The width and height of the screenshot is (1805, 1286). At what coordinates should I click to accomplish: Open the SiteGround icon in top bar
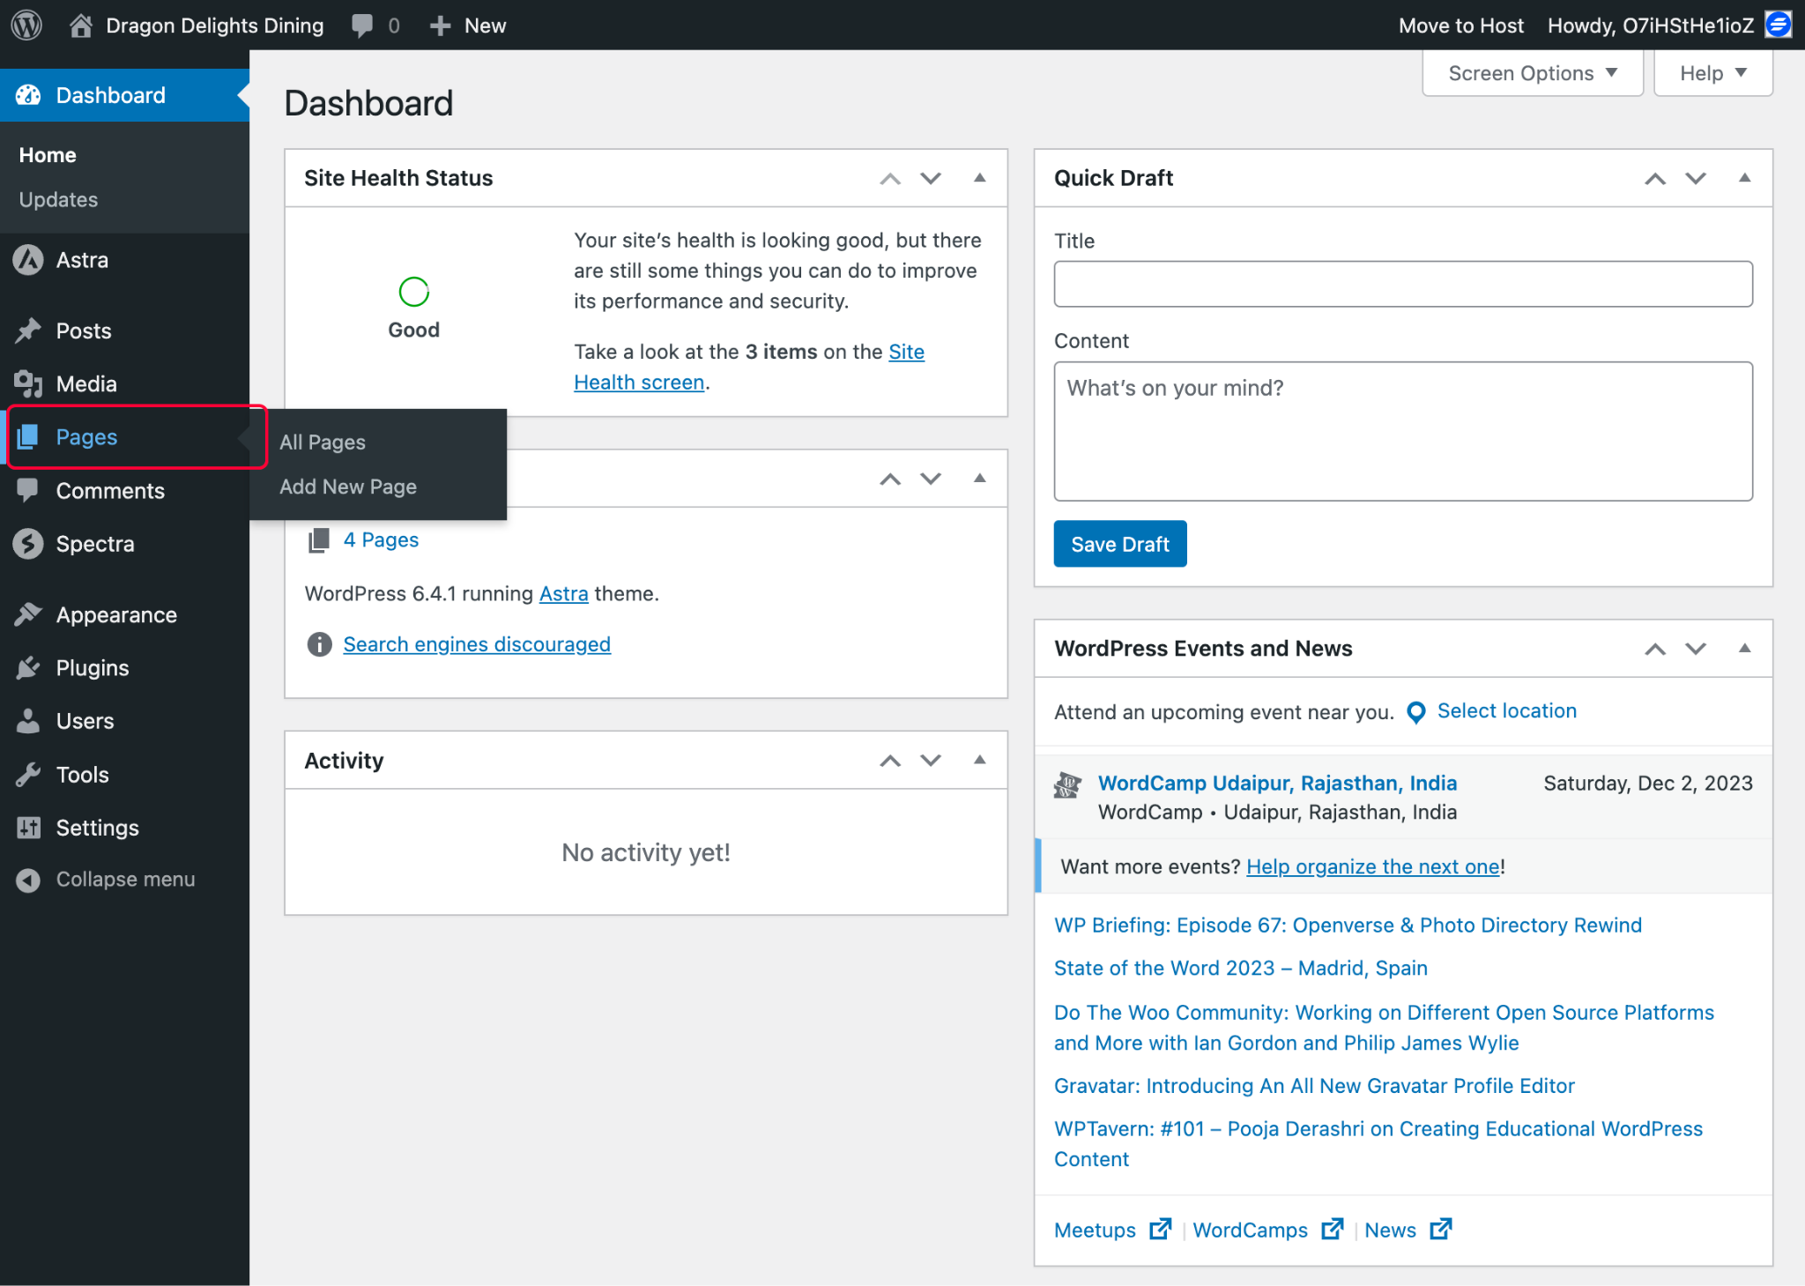click(1778, 24)
